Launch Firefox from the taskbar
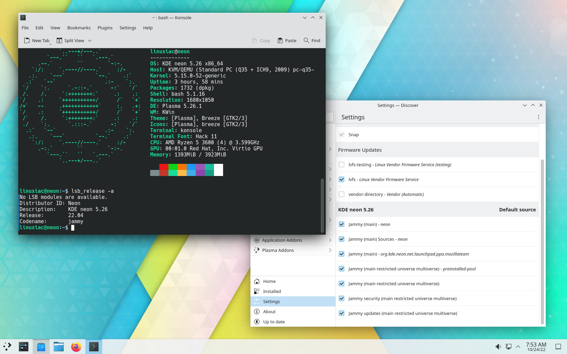567x354 pixels. click(x=76, y=346)
